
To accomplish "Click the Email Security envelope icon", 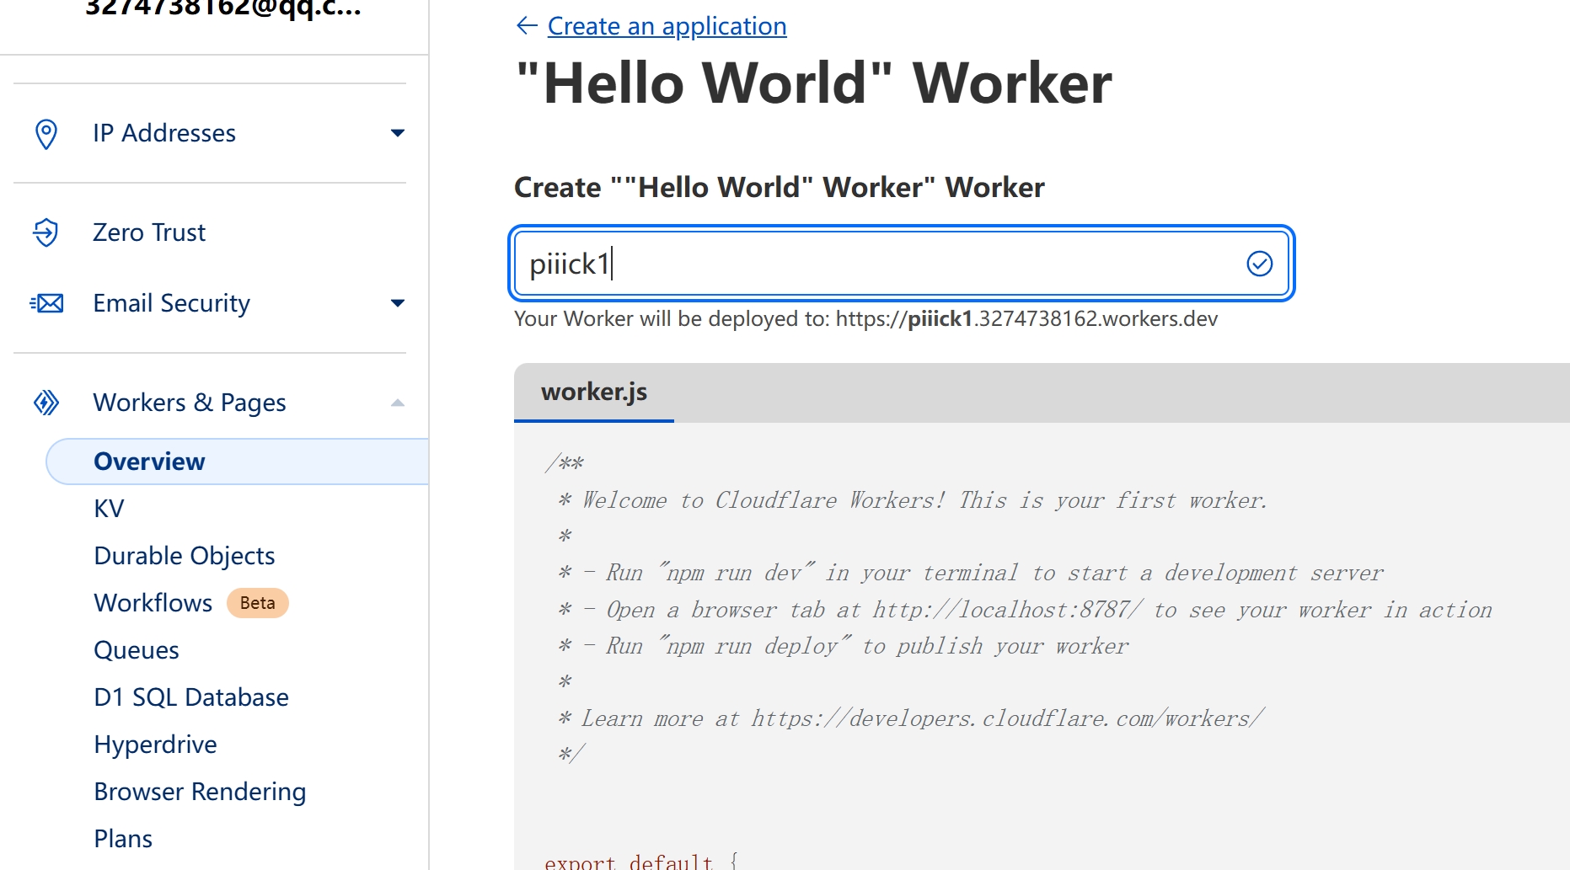I will (x=47, y=303).
